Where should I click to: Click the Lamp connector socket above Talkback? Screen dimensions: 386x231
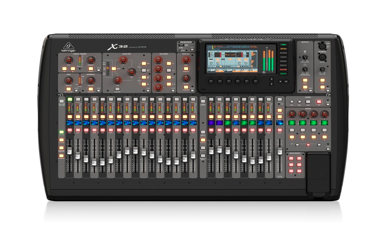pyautogui.click(x=322, y=46)
